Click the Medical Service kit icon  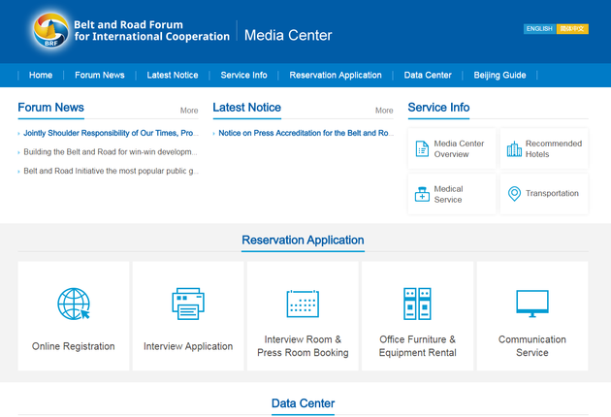coord(422,194)
